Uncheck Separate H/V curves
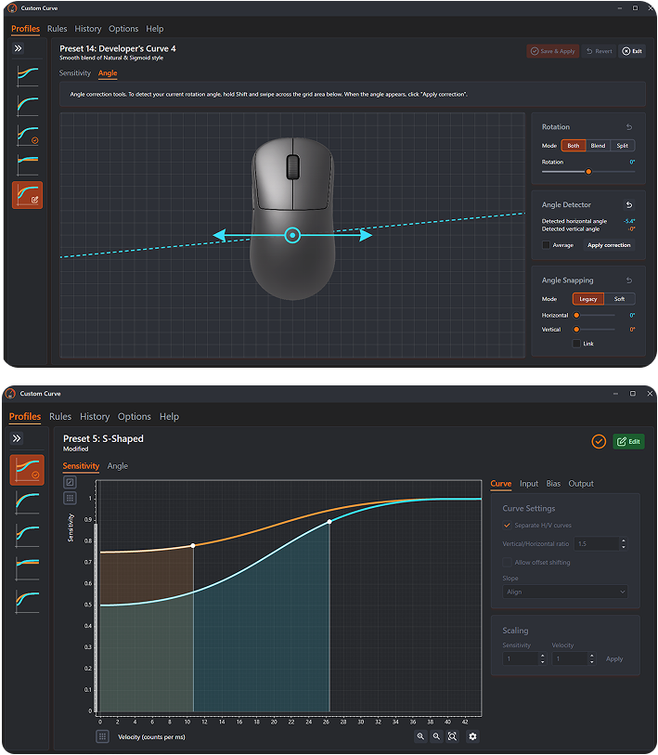Screen dimensions: 658x755 click(506, 526)
